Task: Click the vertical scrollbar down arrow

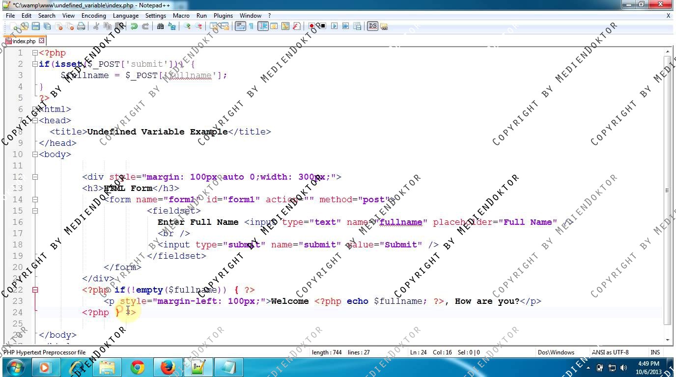Action: (668, 340)
